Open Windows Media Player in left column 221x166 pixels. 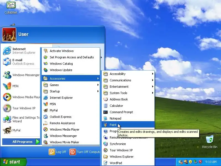click(x=21, y=97)
